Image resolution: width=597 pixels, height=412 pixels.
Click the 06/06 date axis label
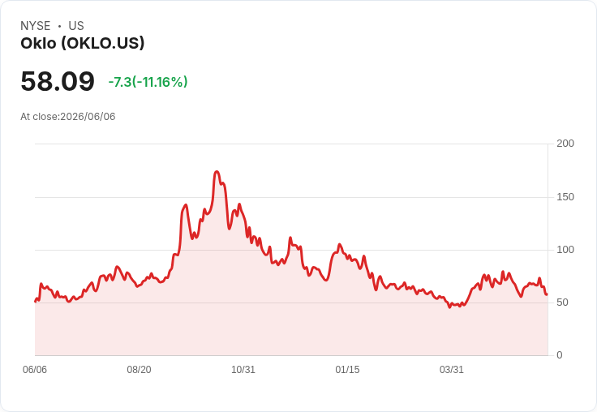point(35,370)
